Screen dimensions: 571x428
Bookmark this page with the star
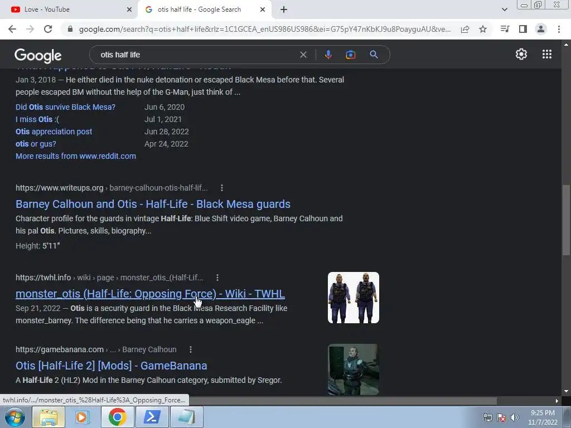483,29
